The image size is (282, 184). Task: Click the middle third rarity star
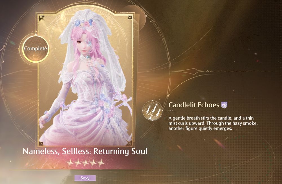click(x=85, y=163)
